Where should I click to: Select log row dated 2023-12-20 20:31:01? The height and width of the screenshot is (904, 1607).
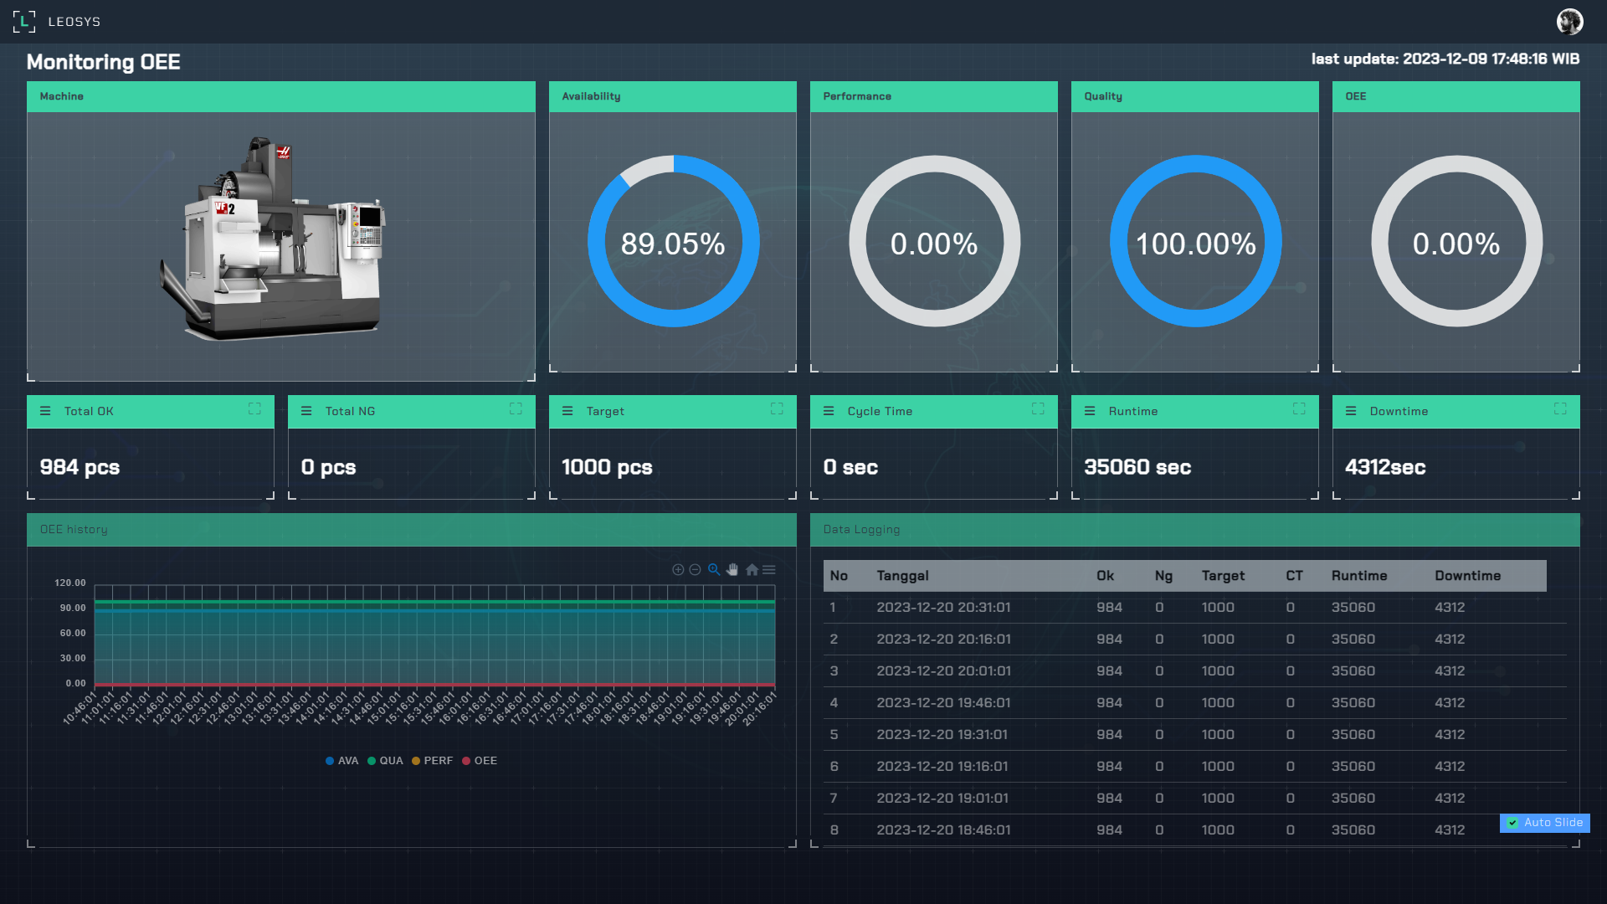pos(943,608)
